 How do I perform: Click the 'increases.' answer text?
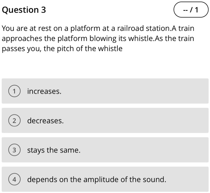[x=44, y=92]
